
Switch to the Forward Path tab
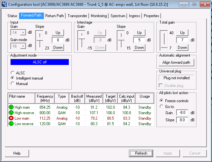[x=31, y=15]
